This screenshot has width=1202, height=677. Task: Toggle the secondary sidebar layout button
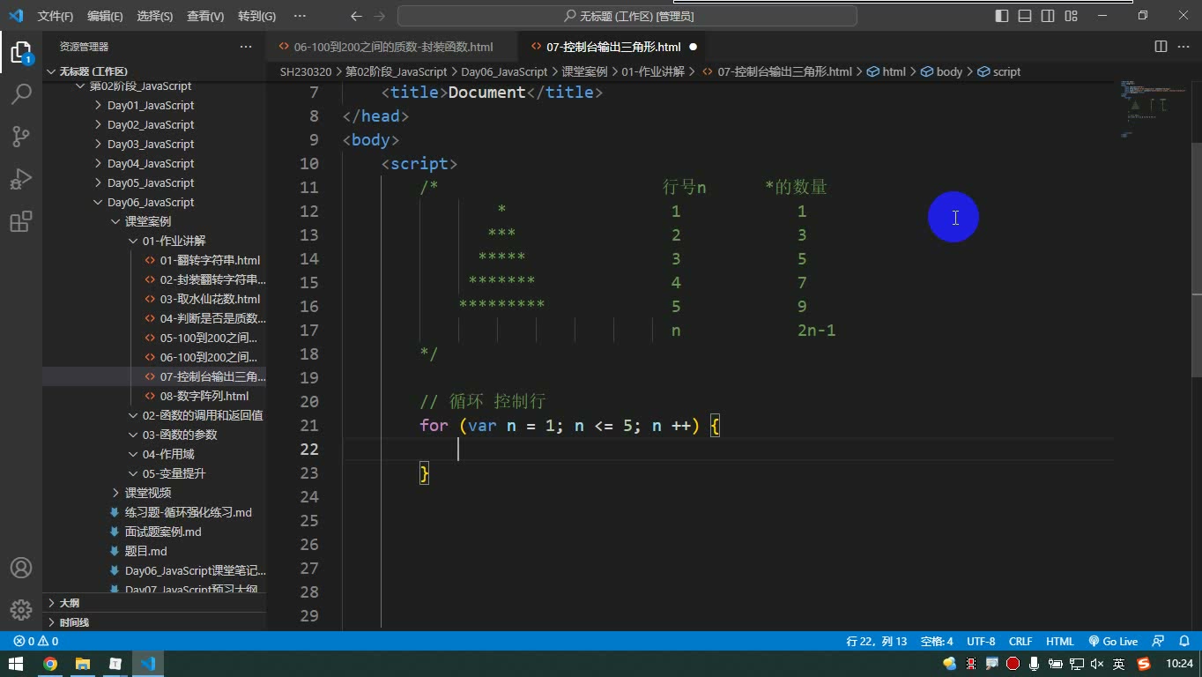click(x=1048, y=16)
